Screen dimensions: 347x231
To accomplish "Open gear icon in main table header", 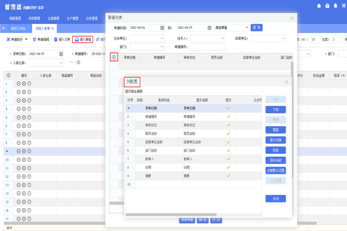I will click(x=8, y=76).
